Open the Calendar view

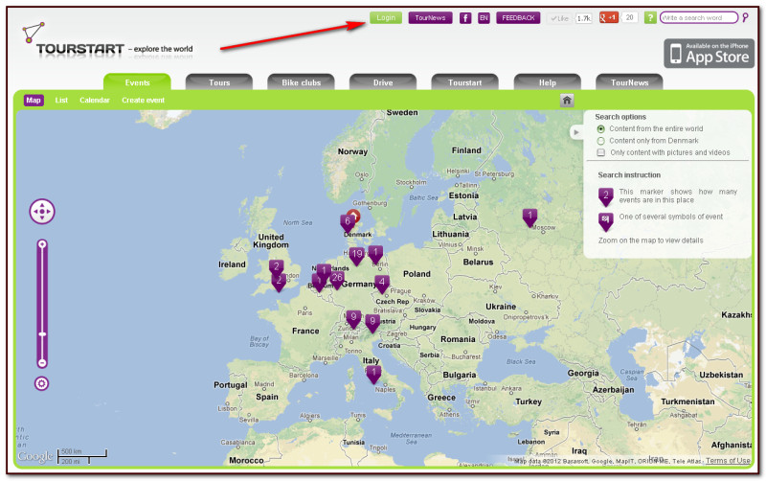[94, 101]
